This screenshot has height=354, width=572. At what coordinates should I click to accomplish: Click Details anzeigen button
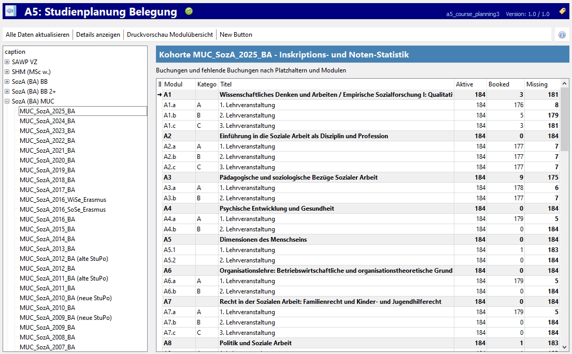pyautogui.click(x=98, y=35)
